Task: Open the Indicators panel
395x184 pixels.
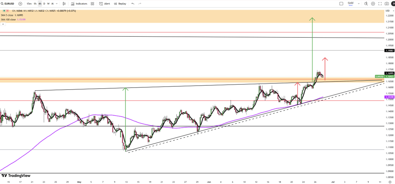Action: coord(79,4)
